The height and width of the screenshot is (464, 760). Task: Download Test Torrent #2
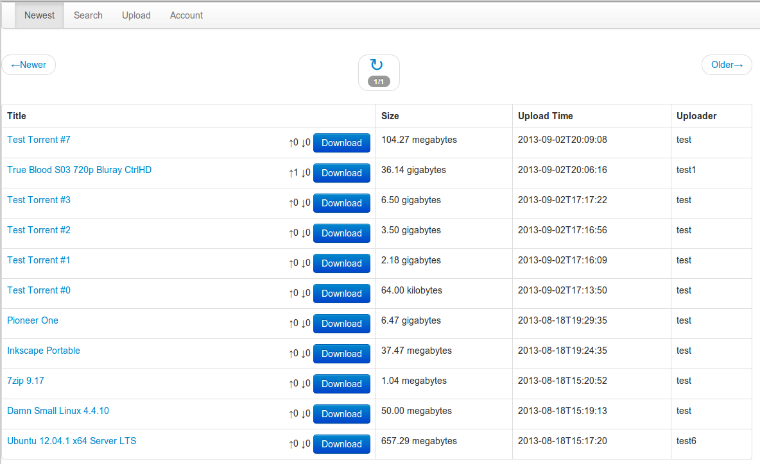pos(341,233)
